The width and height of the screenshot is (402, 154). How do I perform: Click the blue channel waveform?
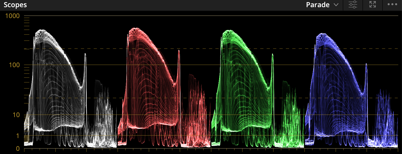(x=352, y=90)
